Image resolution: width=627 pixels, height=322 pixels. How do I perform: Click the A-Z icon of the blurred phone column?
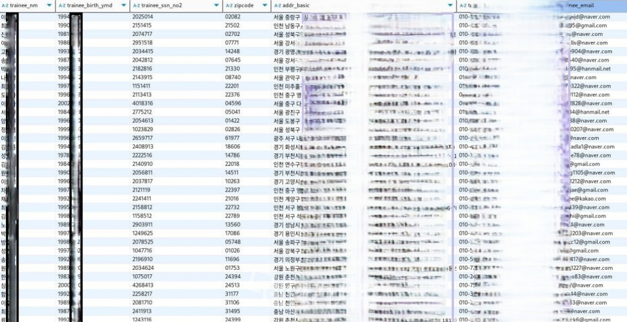point(463,6)
